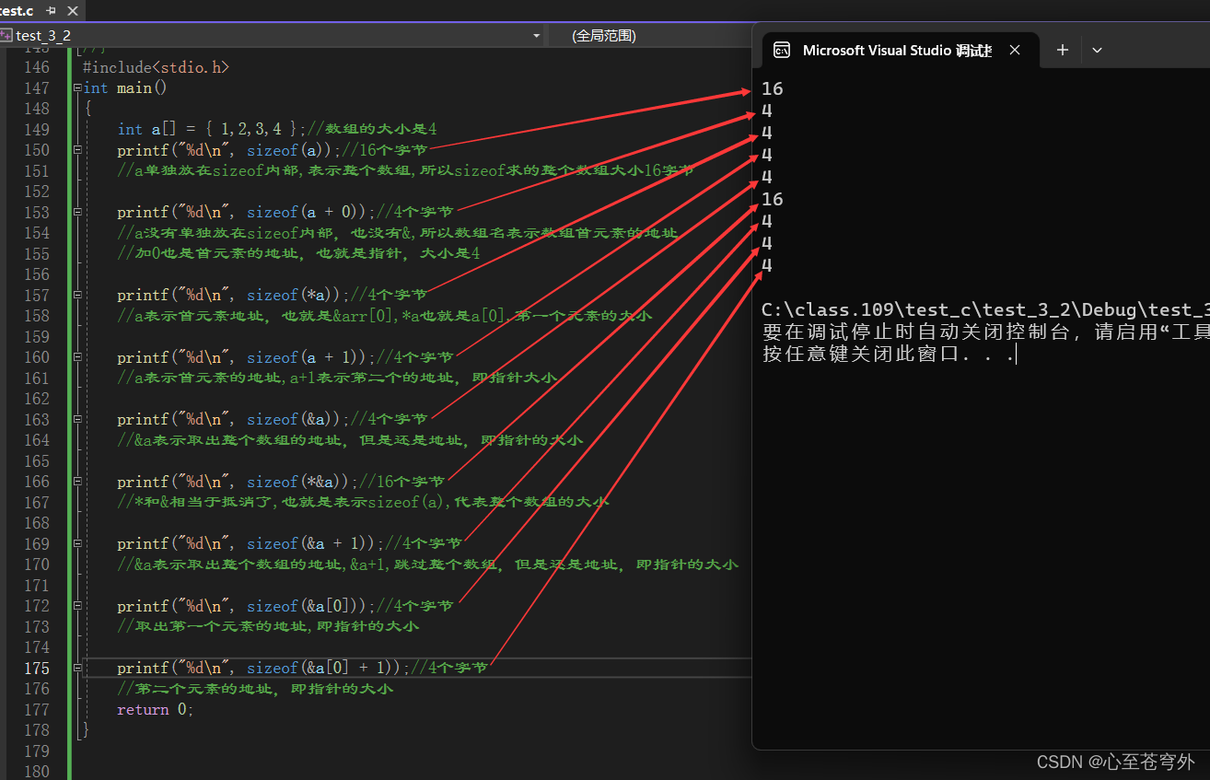The width and height of the screenshot is (1210, 780).
Task: Collapse the outline block at line 169
Action: (76, 544)
